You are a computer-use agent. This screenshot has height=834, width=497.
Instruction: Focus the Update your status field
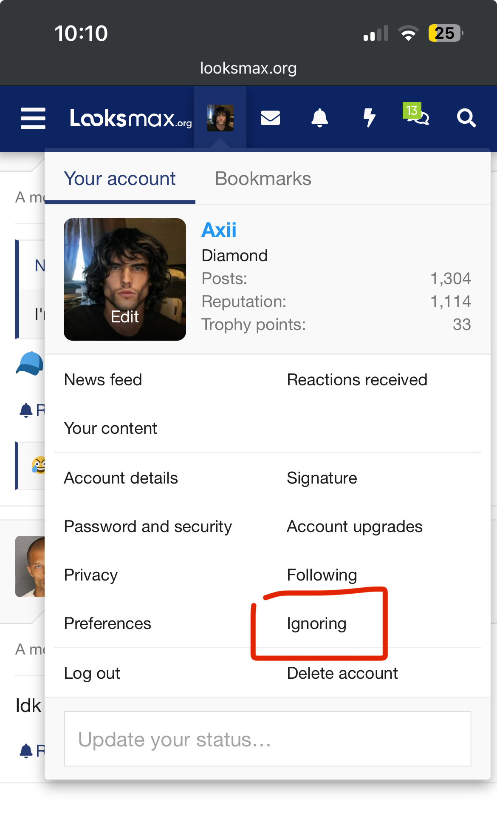(268, 739)
